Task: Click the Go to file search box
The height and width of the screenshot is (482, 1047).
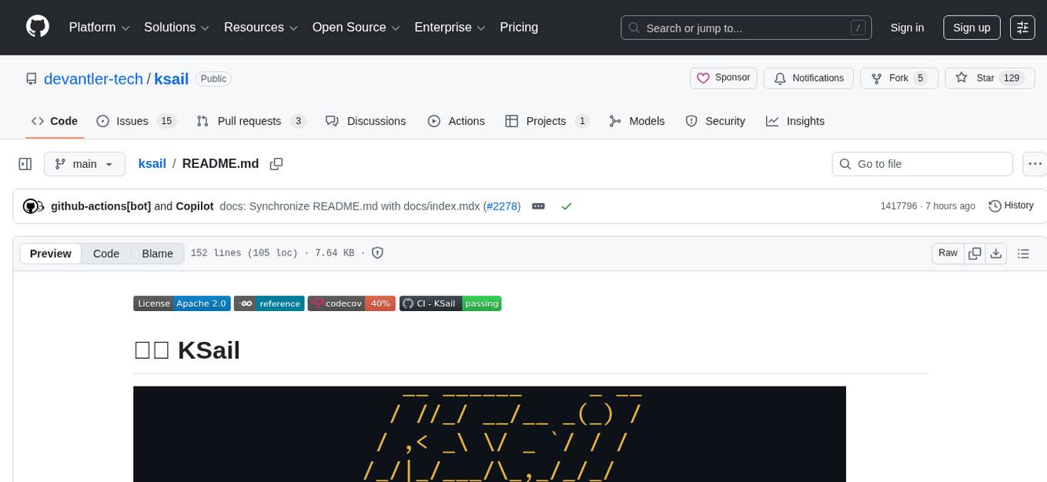Action: click(922, 164)
